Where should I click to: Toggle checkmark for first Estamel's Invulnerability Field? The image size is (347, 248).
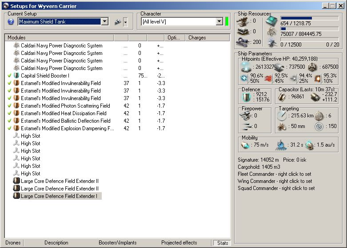pos(9,83)
